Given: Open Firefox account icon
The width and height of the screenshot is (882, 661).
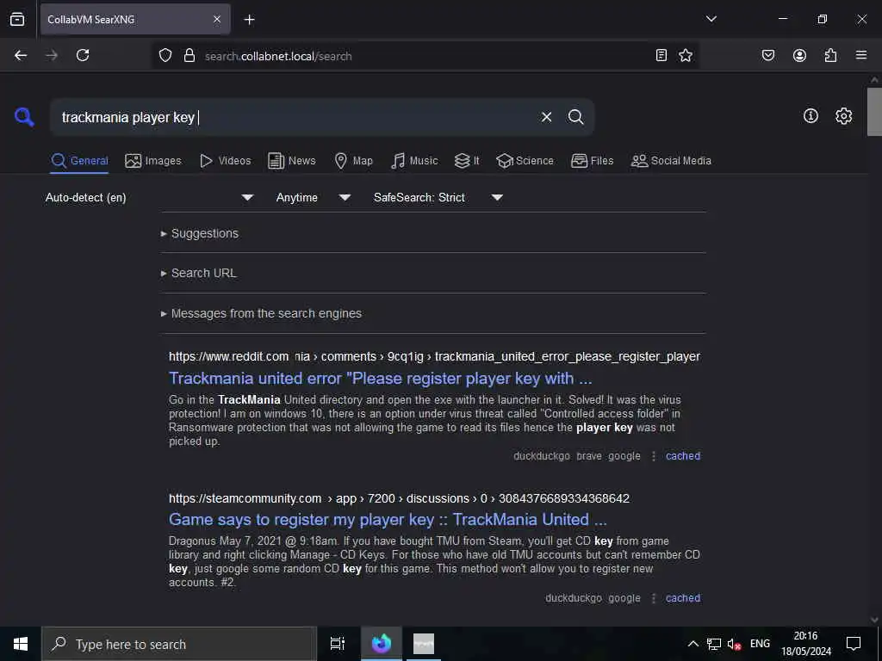Looking at the screenshot, I should [x=799, y=55].
